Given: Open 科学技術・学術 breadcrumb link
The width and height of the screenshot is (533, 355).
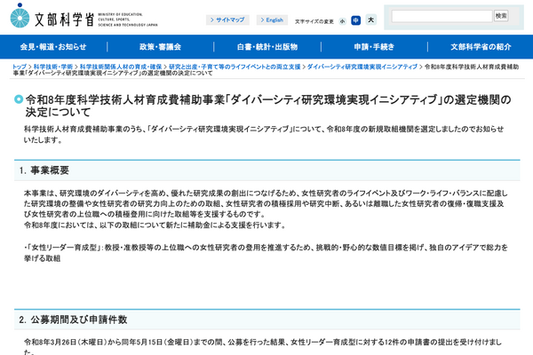Looking at the screenshot, I should (x=53, y=67).
